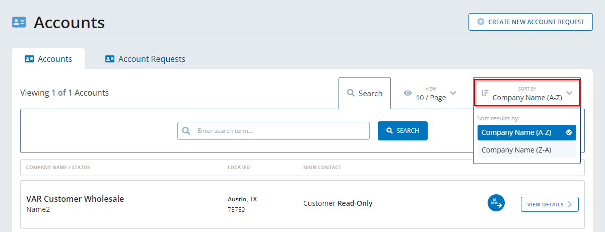605x232 pixels.
Task: Expand the View 10 / Page chevron
Action: click(453, 93)
